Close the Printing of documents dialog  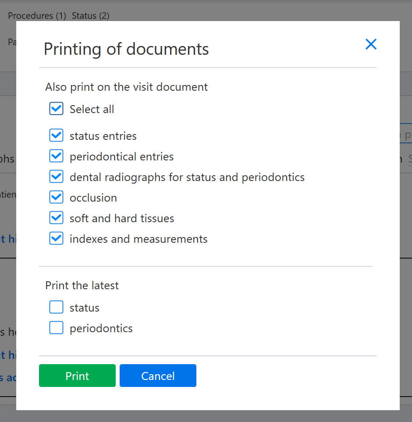371,44
